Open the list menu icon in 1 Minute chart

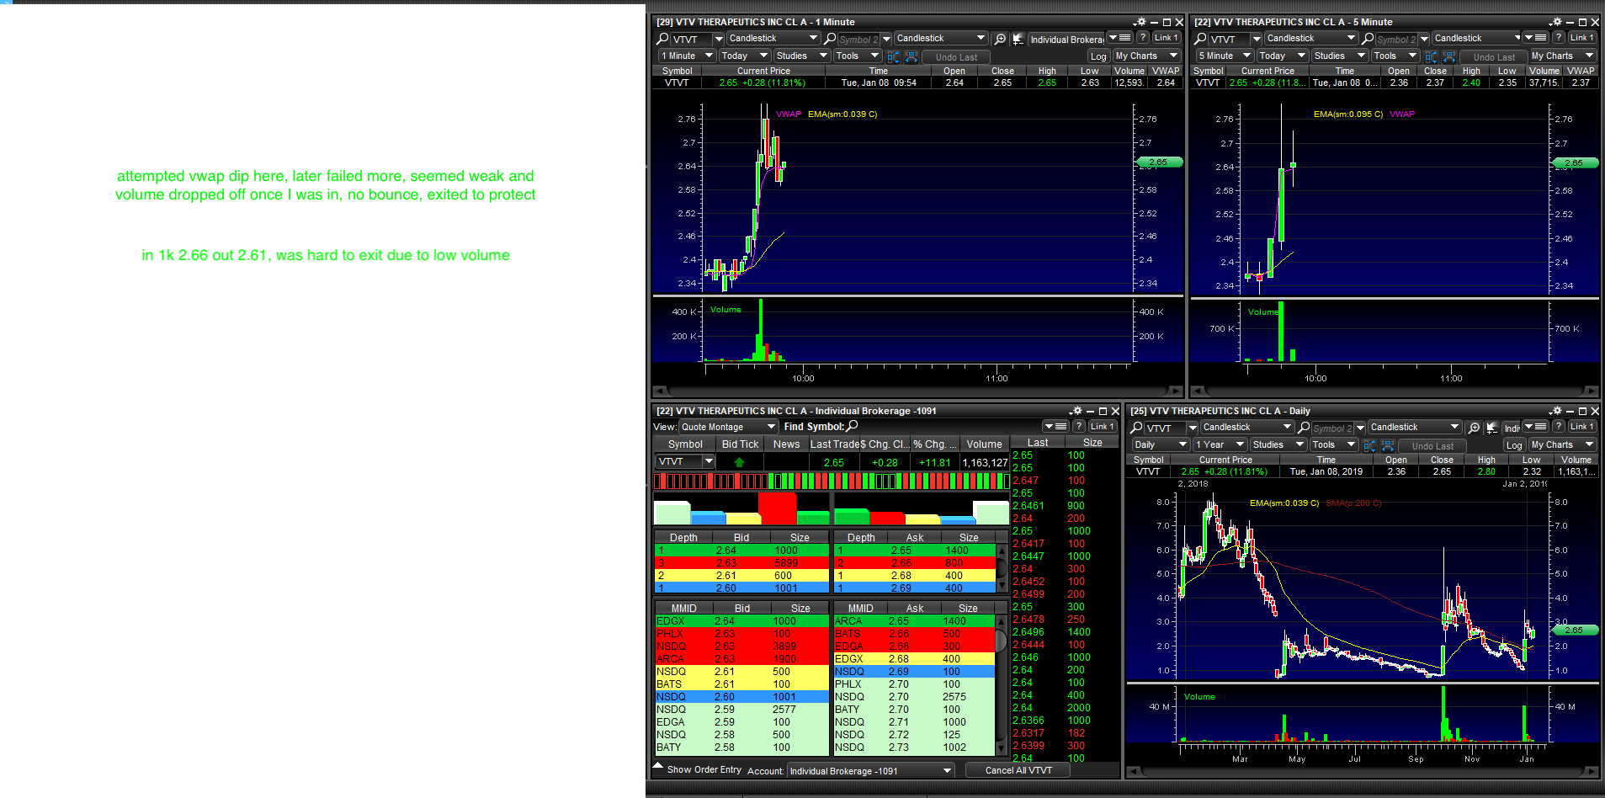pyautogui.click(x=1120, y=38)
